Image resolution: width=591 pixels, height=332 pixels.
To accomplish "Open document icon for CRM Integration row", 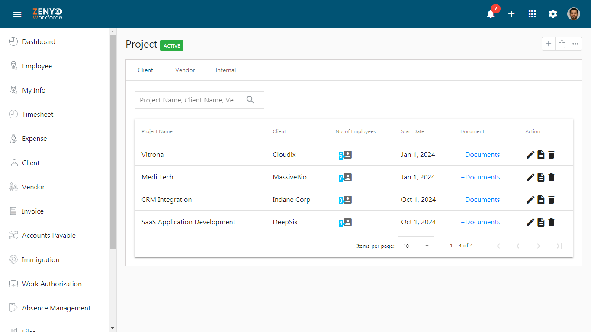I will click(x=541, y=200).
